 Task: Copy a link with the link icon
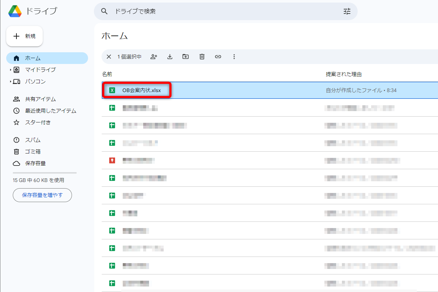tap(218, 57)
